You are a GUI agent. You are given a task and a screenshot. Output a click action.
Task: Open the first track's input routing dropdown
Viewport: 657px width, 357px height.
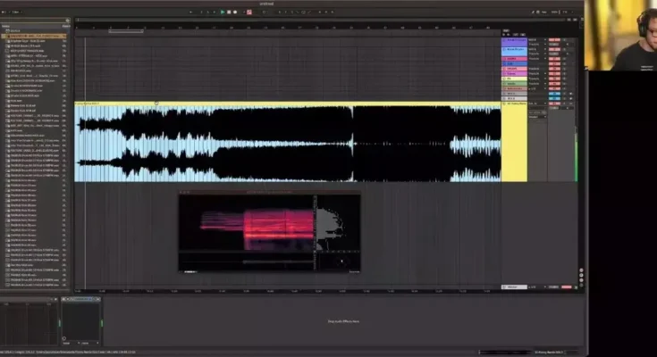[x=536, y=39]
